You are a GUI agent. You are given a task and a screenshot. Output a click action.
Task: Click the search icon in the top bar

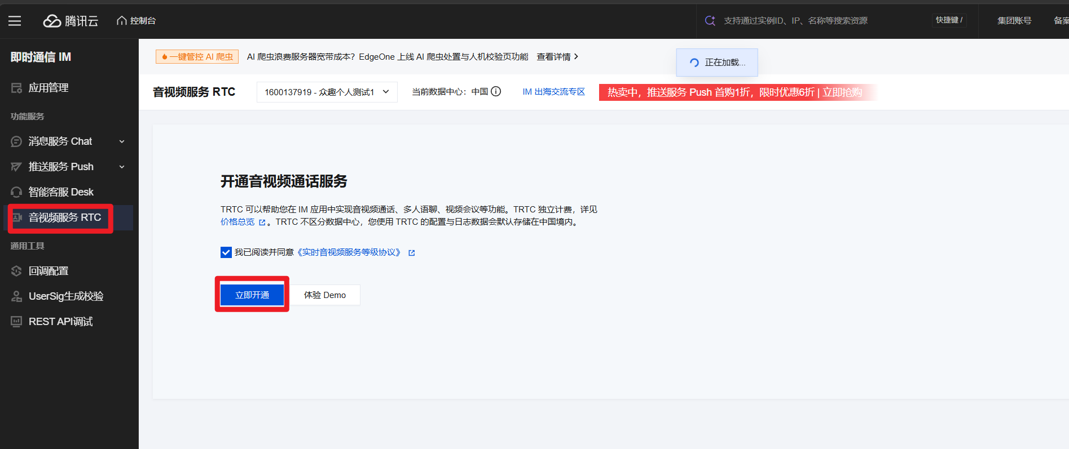pos(710,20)
